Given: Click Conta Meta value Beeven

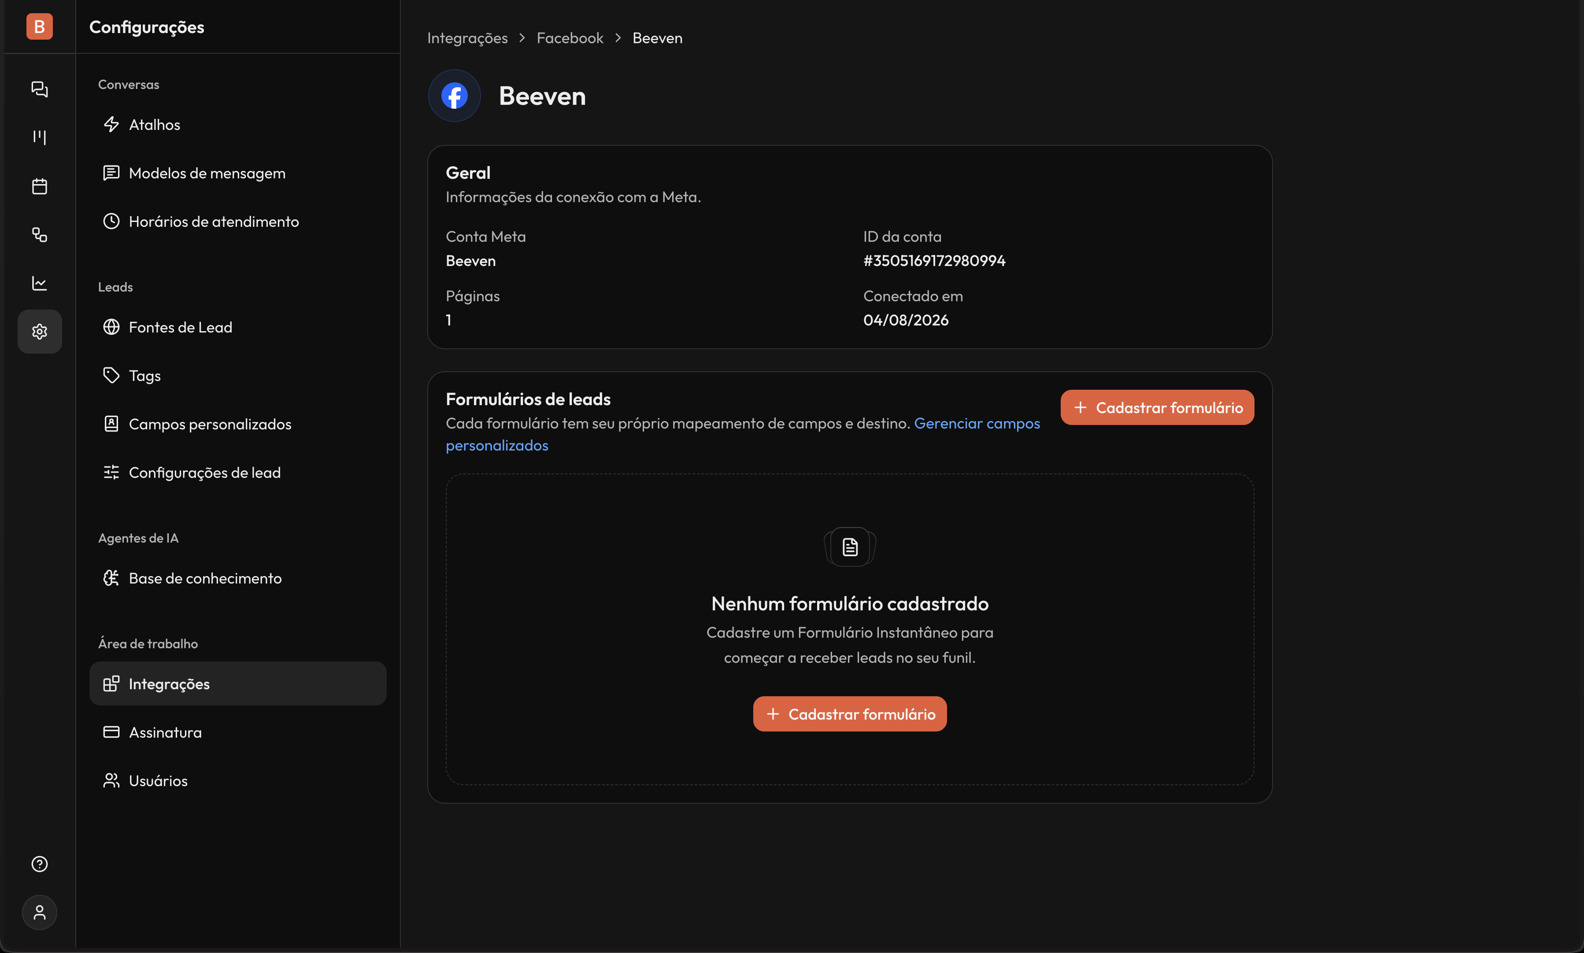Looking at the screenshot, I should [x=470, y=261].
